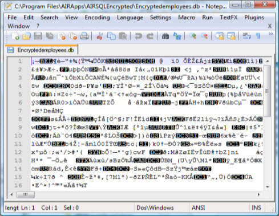Click horizontal scrollbar right arrow
This screenshot has height=216, width=279.
coord(258,194)
